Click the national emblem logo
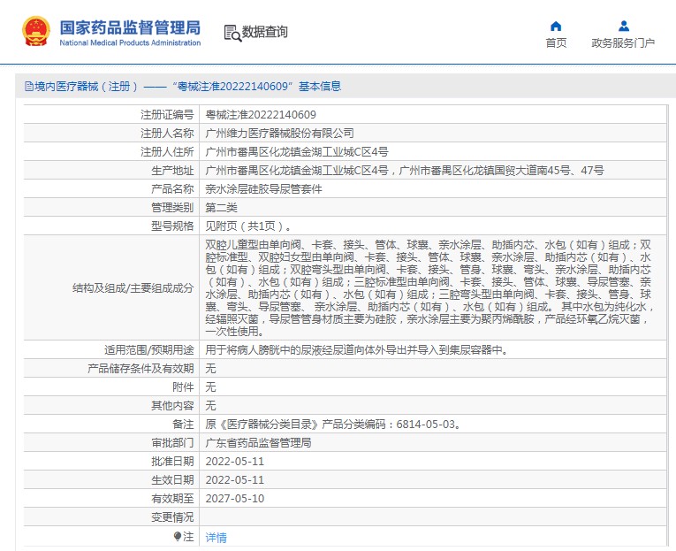Image resolution: width=676 pixels, height=551 pixels. (x=36, y=32)
